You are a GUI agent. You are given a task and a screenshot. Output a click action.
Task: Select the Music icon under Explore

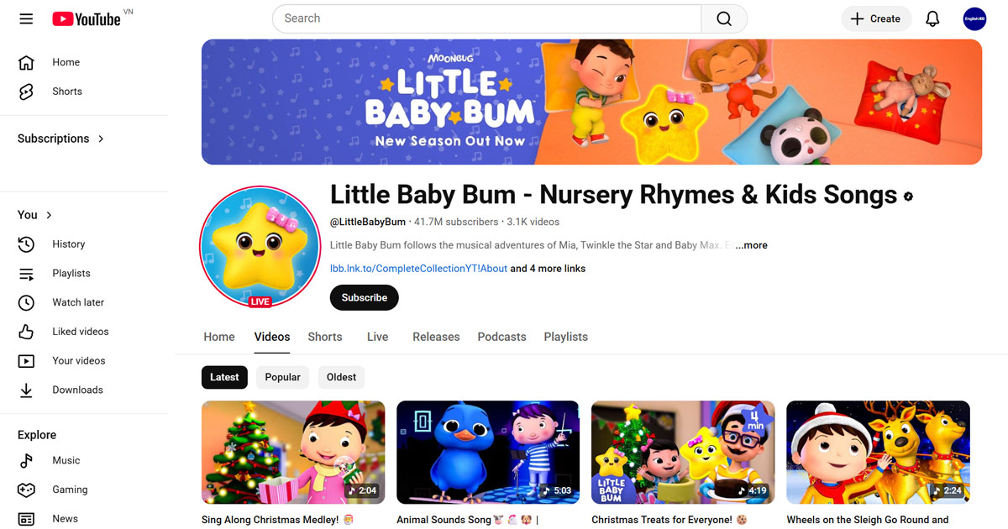pos(25,460)
